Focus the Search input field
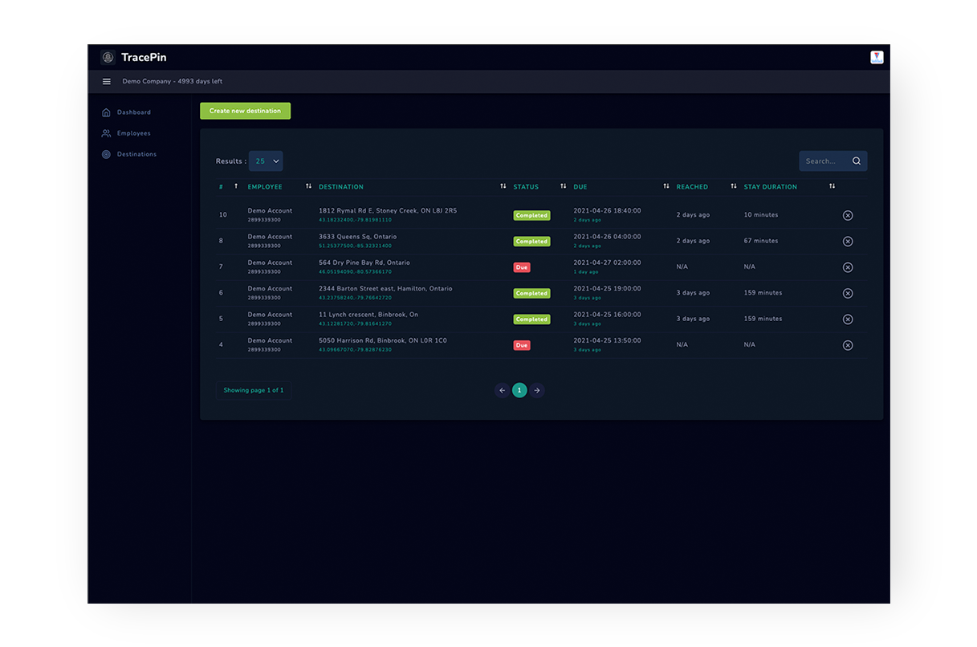The image size is (977, 647). [823, 161]
